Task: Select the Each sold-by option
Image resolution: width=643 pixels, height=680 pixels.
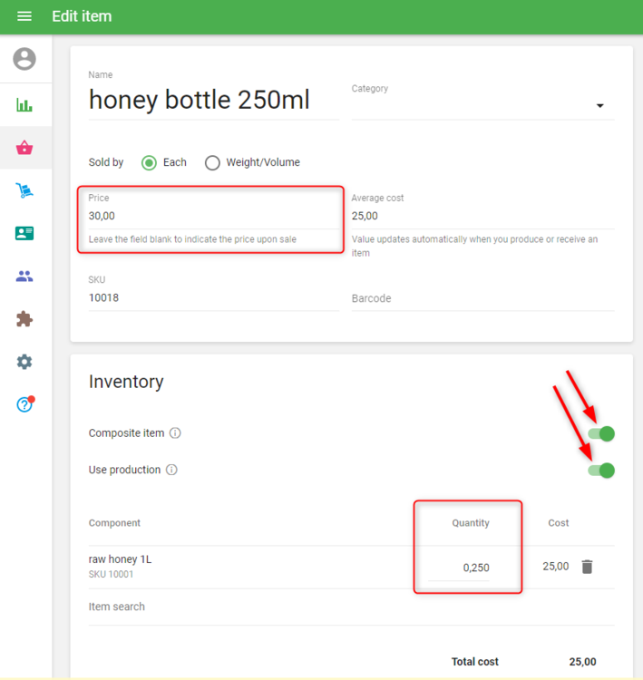Action: tap(150, 162)
